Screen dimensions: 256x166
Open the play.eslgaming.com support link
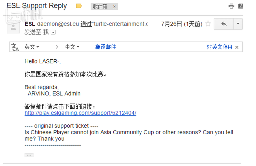80,113
